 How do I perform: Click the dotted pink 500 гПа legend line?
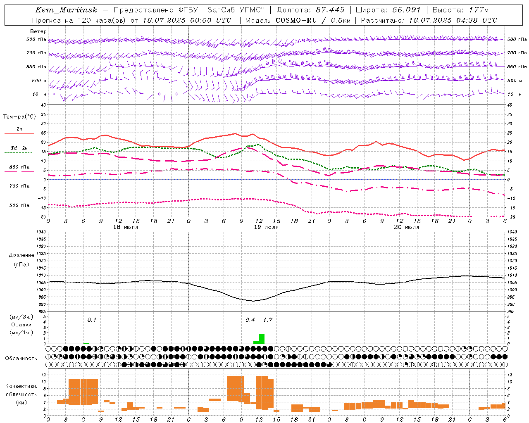click(19, 210)
